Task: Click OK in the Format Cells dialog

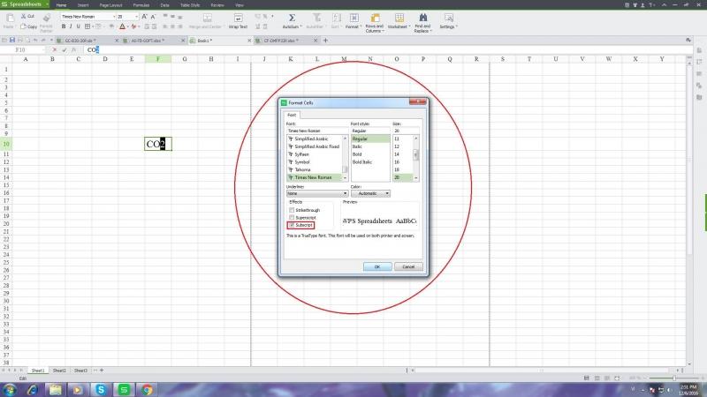Action: coord(376,266)
